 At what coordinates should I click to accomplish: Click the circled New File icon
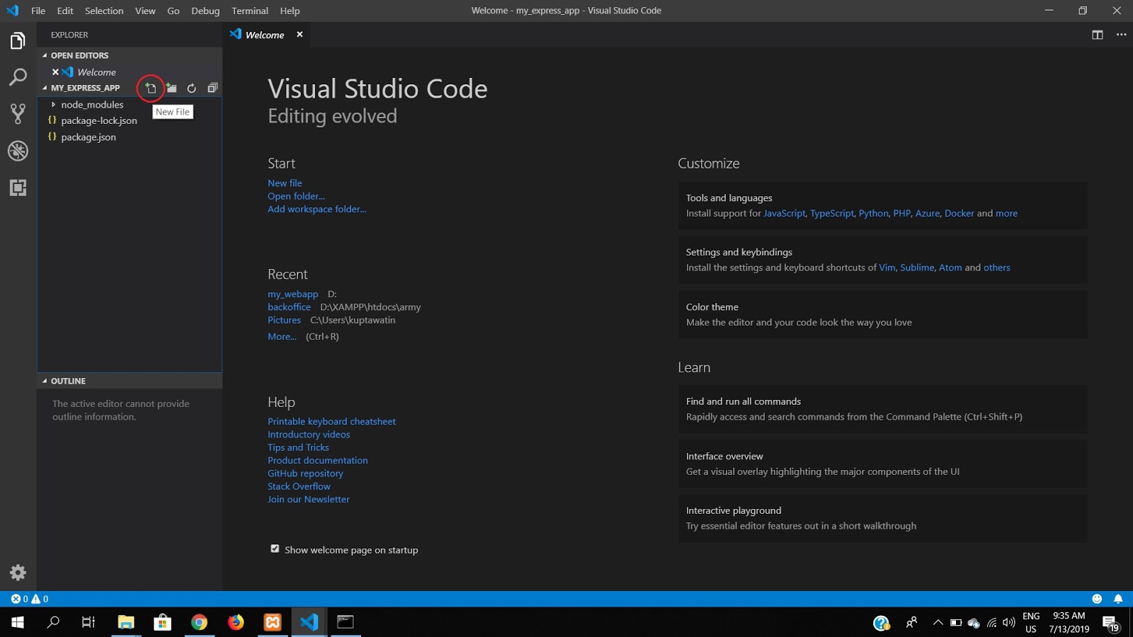pos(150,88)
